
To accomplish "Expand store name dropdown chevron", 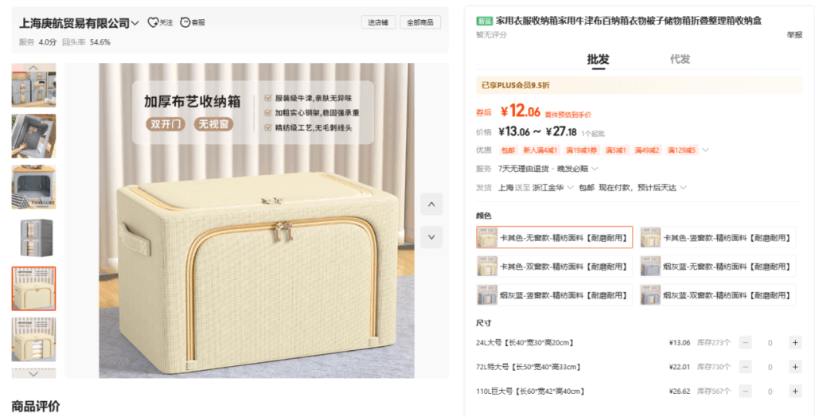I will (x=135, y=23).
